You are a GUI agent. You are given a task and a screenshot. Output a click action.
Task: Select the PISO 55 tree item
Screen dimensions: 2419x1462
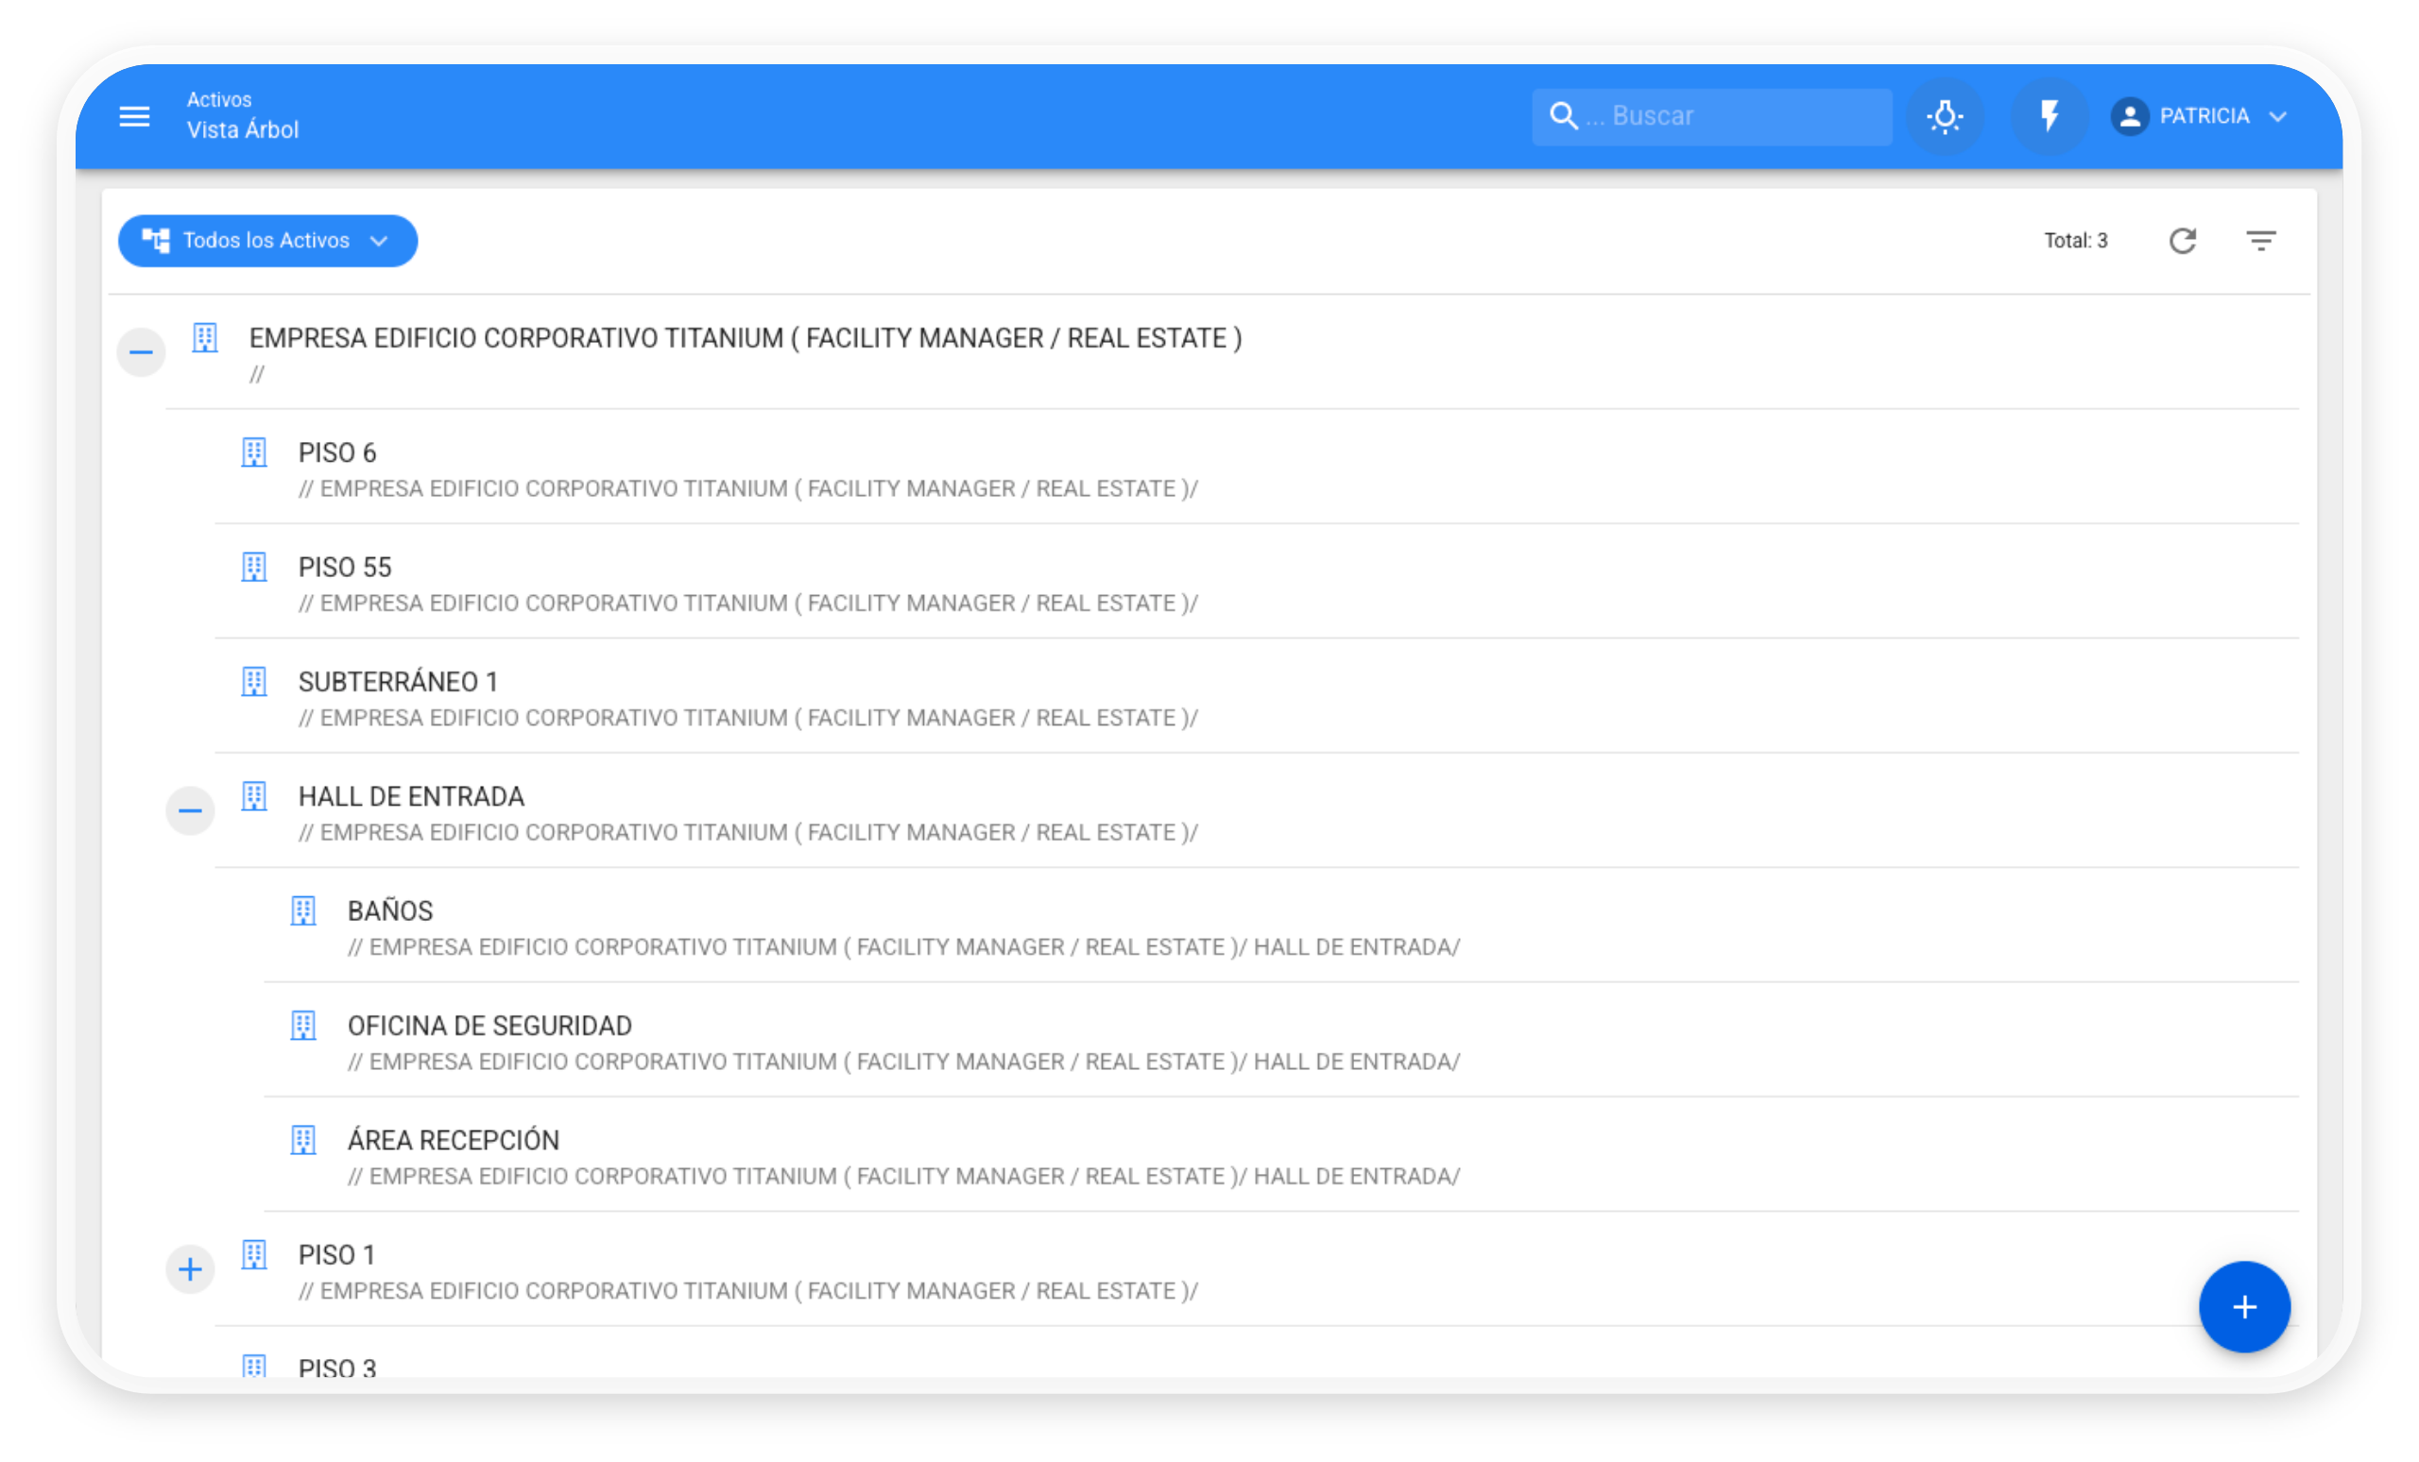point(345,567)
